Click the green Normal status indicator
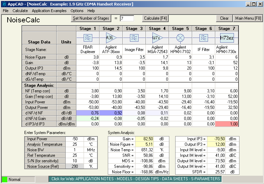 (4, 180)
